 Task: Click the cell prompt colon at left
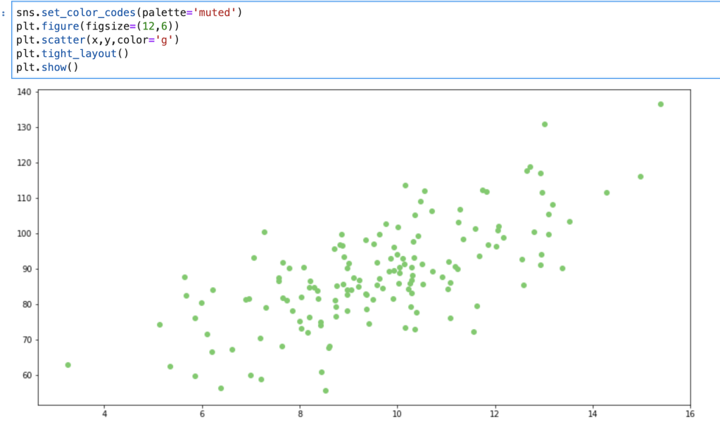click(x=4, y=12)
